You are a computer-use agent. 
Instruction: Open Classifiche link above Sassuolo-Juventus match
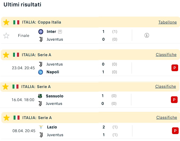pyautogui.click(x=166, y=86)
